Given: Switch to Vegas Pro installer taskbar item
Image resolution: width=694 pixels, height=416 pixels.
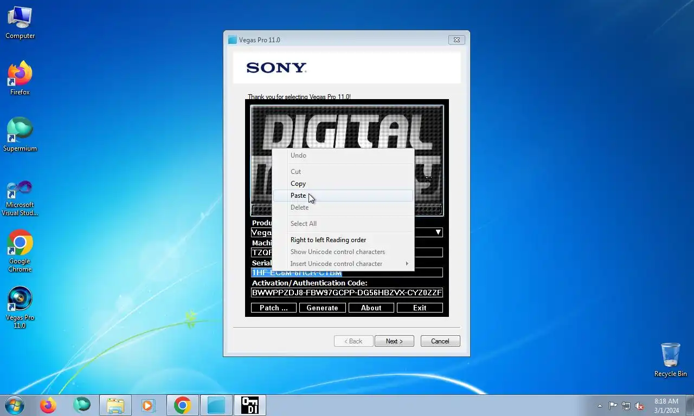Looking at the screenshot, I should click(x=216, y=405).
